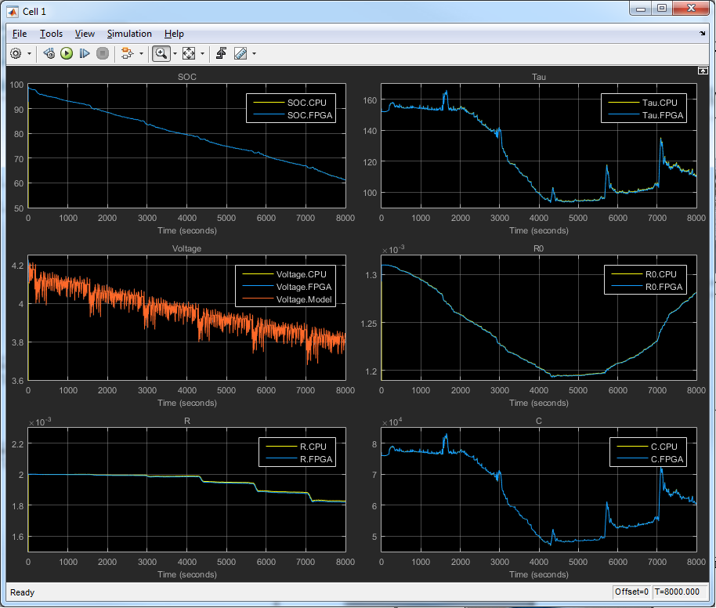This screenshot has height=608, width=716.
Task: Click the Step Back simulation button
Action: coord(49,53)
